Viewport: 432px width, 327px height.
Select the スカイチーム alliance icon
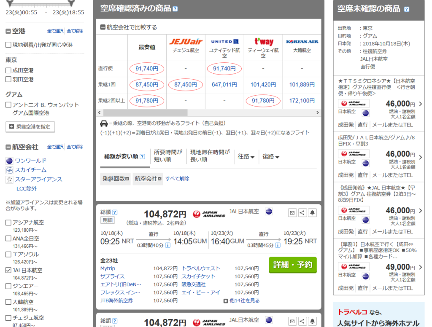point(9,170)
